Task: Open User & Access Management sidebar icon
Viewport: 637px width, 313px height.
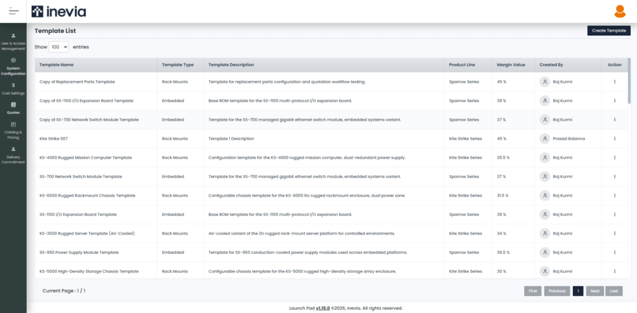Action: pos(14,35)
